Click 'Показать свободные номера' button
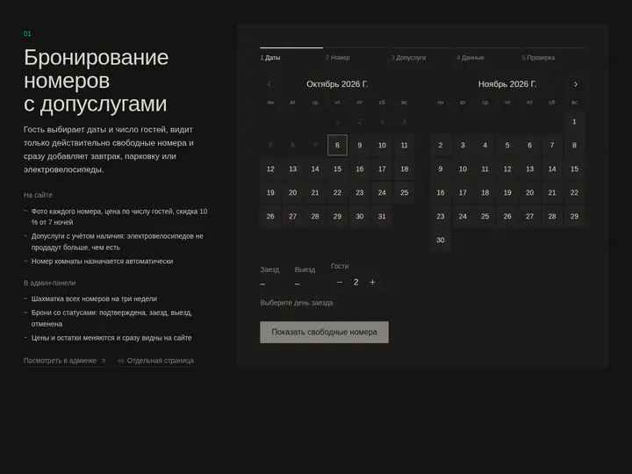632x474 pixels. pos(325,332)
